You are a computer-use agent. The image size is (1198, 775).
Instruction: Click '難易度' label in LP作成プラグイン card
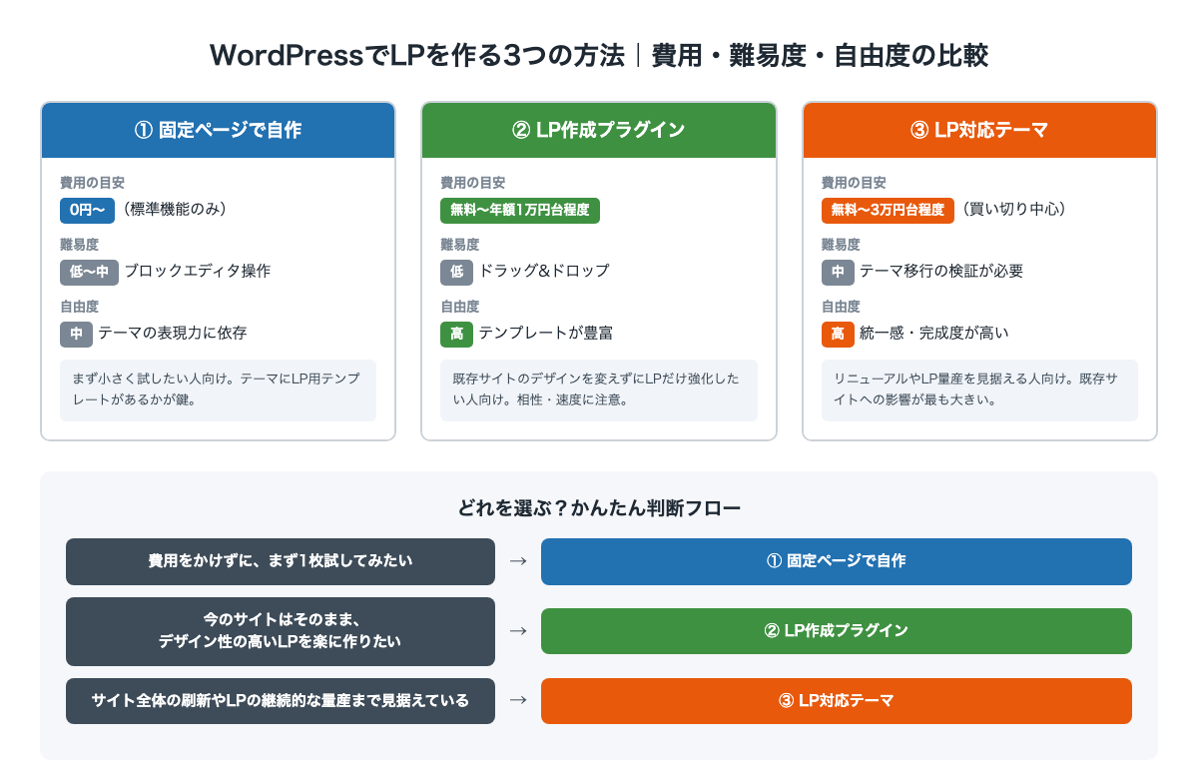[x=460, y=245]
